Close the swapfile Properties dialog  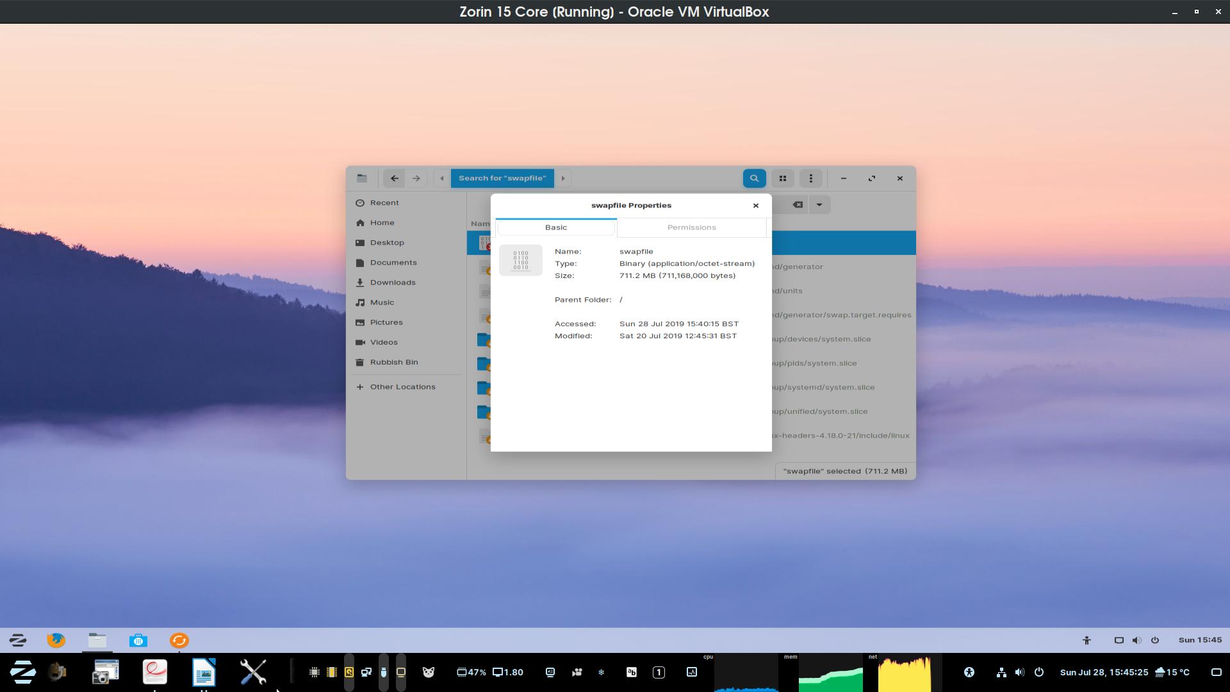point(755,205)
